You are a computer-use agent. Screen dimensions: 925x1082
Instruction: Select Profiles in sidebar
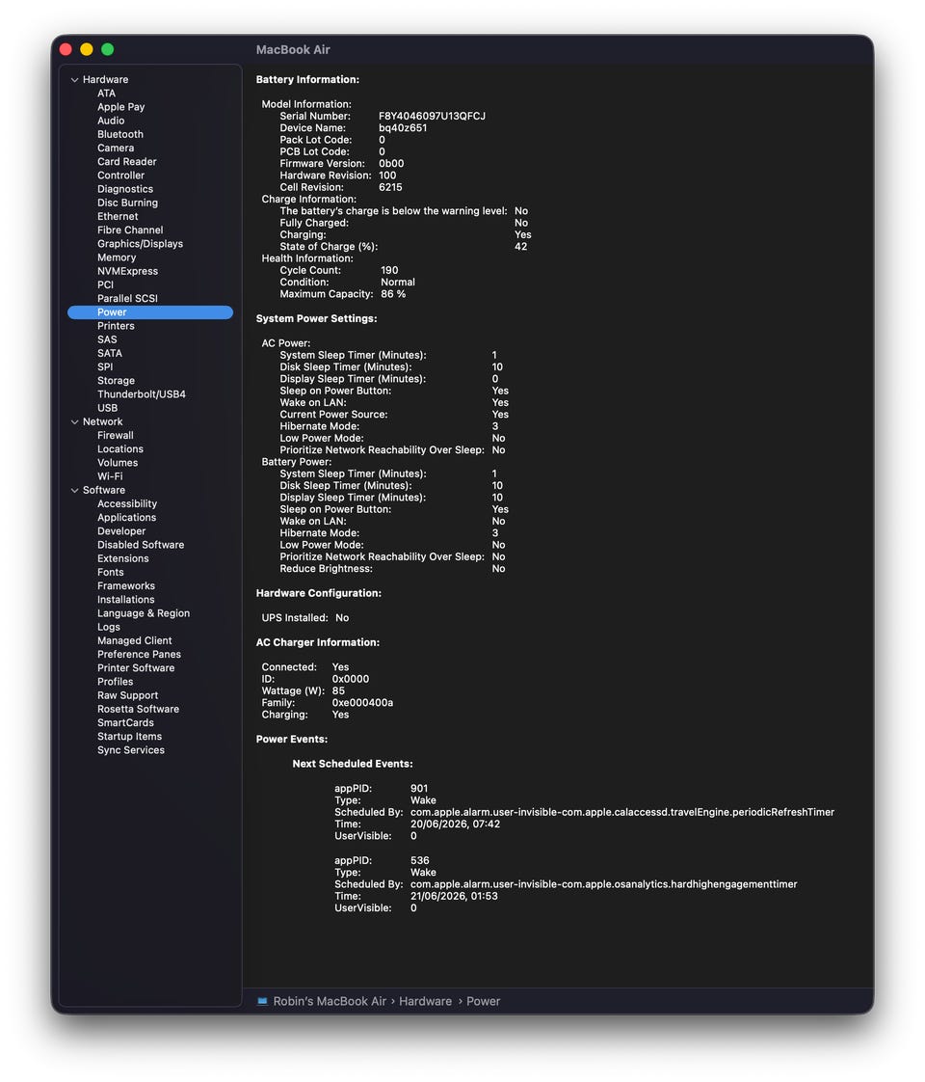pyautogui.click(x=115, y=682)
